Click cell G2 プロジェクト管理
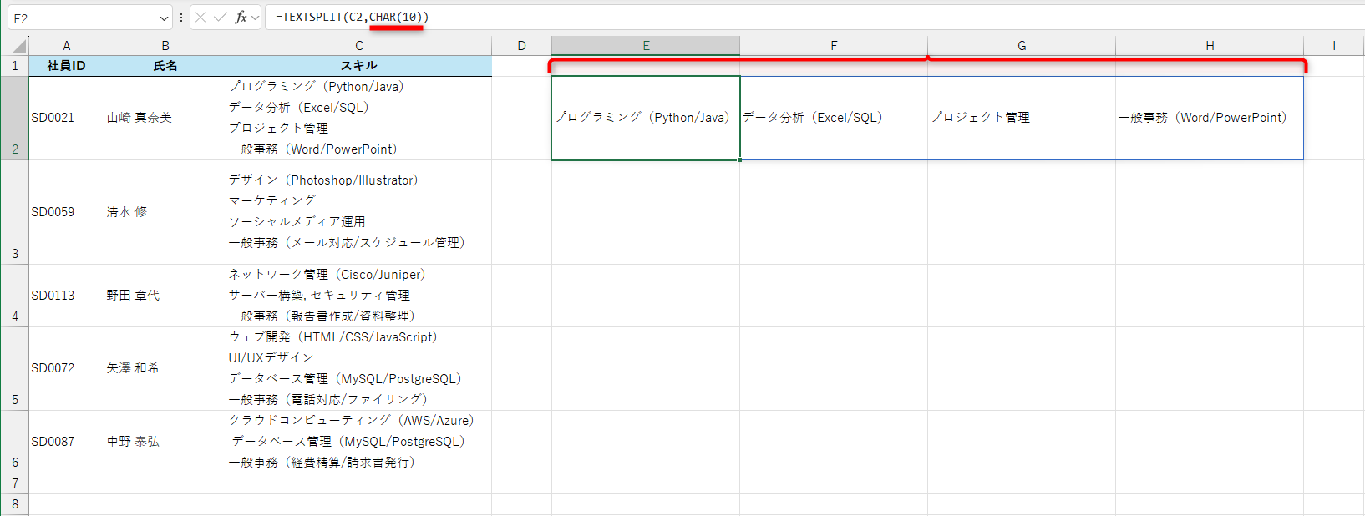Viewport: 1365px width, 516px height. pyautogui.click(x=1022, y=118)
